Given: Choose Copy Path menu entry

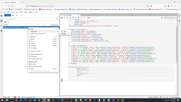Looking at the screenshot, I should tap(43, 57).
